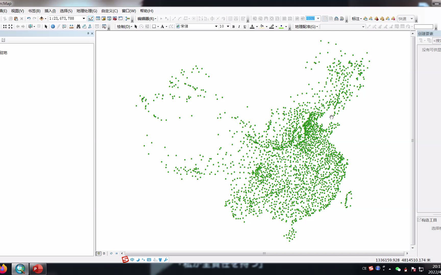Click the Refresh view button

pyautogui.click(x=111, y=253)
